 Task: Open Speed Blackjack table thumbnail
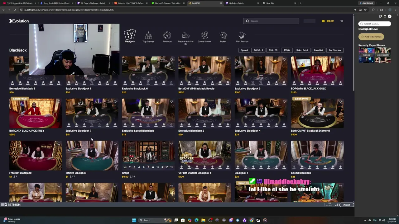click(317, 155)
